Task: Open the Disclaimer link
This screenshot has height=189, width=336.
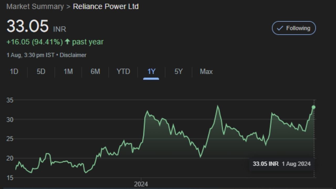Action: (x=73, y=55)
